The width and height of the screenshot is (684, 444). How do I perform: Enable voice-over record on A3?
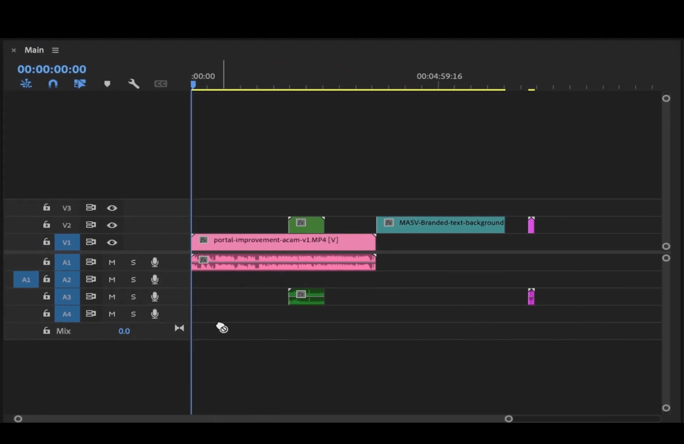coord(154,296)
